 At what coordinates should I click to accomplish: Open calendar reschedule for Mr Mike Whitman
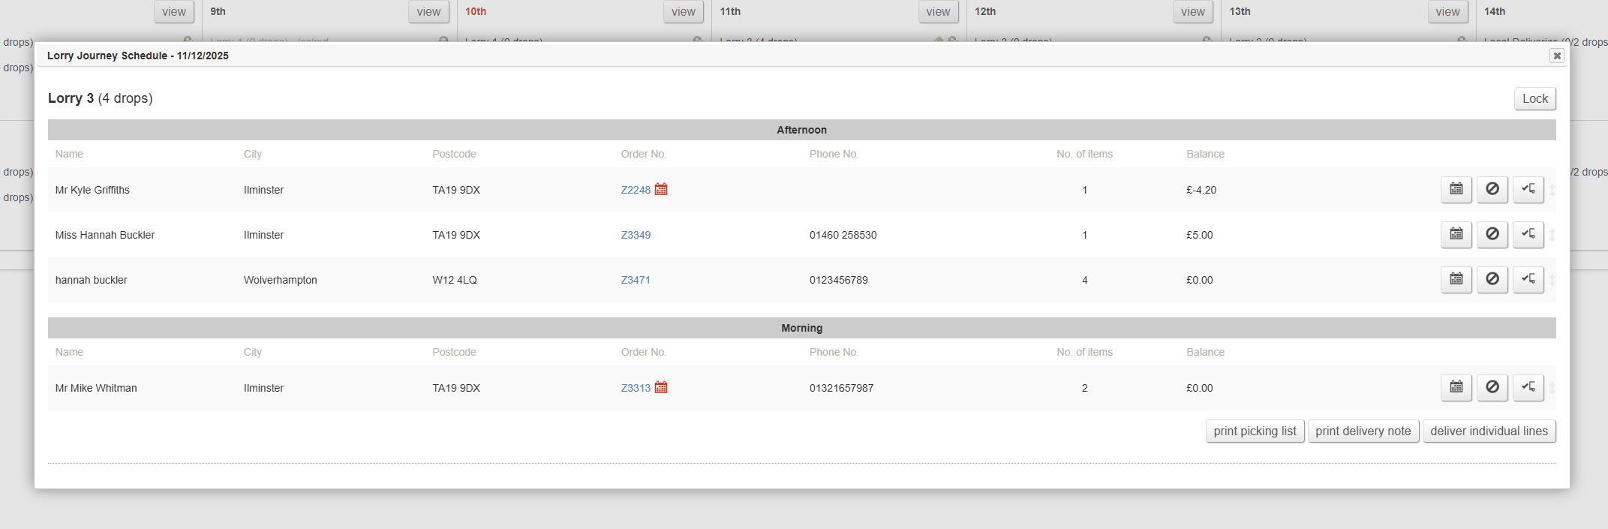point(1456,387)
